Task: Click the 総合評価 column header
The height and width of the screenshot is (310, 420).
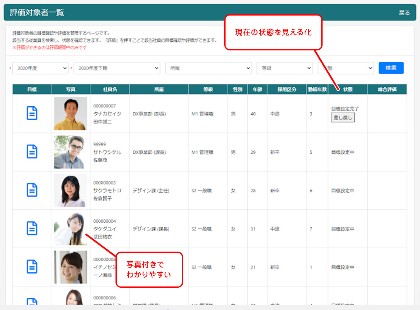Action: click(387, 89)
